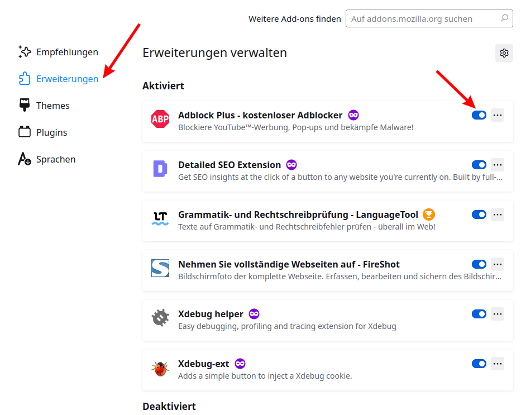Viewport: 521px width, 415px height.
Task: Open the Plugins section in sidebar
Action: pyautogui.click(x=51, y=132)
